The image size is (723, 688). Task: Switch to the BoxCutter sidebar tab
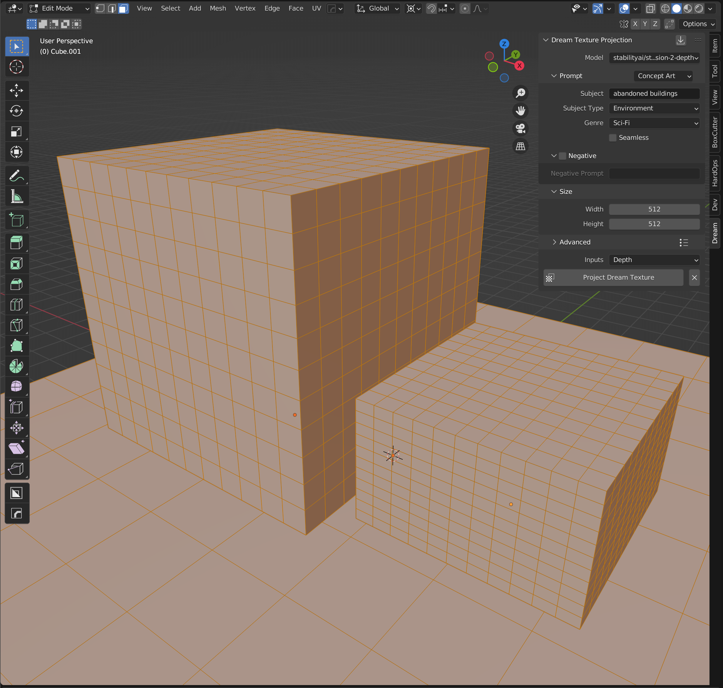tap(714, 132)
